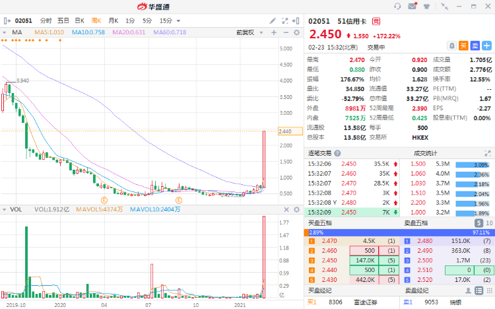Click the red 完 tag icon

pos(376,21)
